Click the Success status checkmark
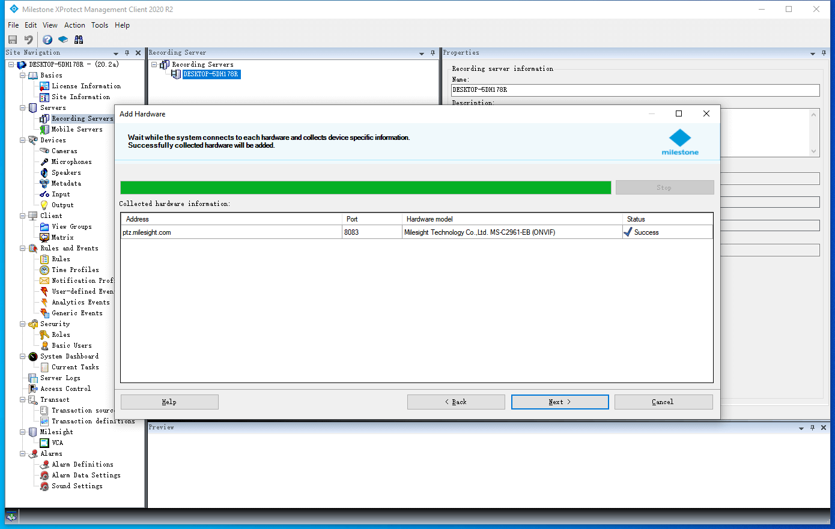 click(x=628, y=232)
